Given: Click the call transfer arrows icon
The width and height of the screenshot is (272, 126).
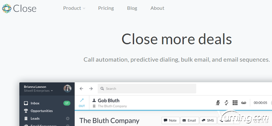Looking at the screenshot, I should pyautogui.click(x=226, y=103).
